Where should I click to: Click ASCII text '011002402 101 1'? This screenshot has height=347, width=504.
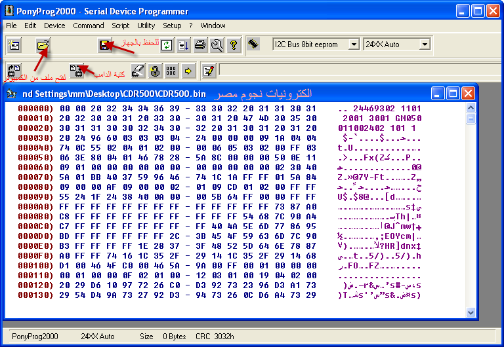377,128
